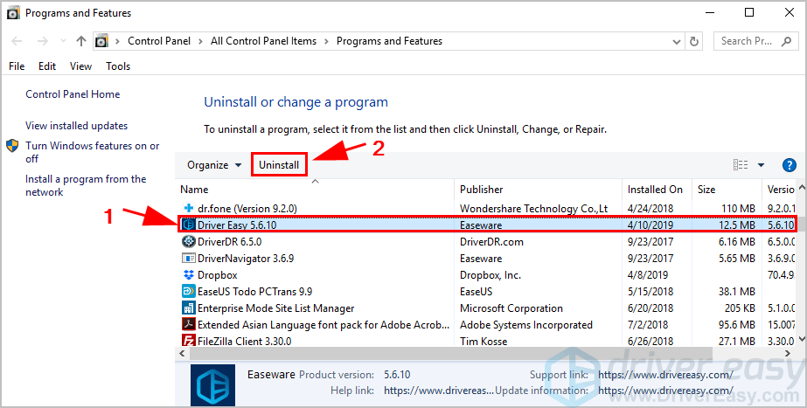This screenshot has height=408, width=807.
Task: Open Install a program from the network
Action: [x=86, y=185]
